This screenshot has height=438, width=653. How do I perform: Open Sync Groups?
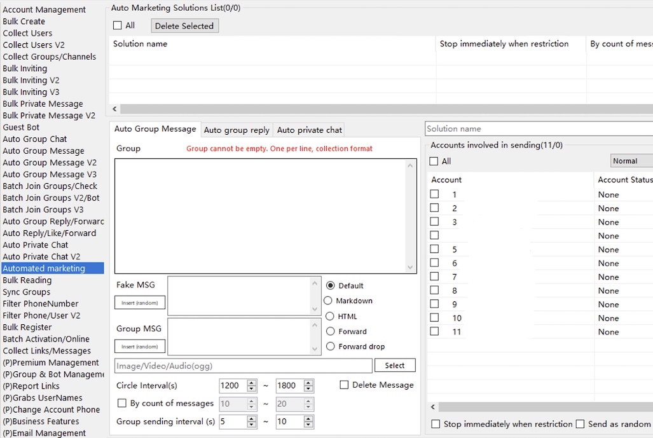[26, 292]
